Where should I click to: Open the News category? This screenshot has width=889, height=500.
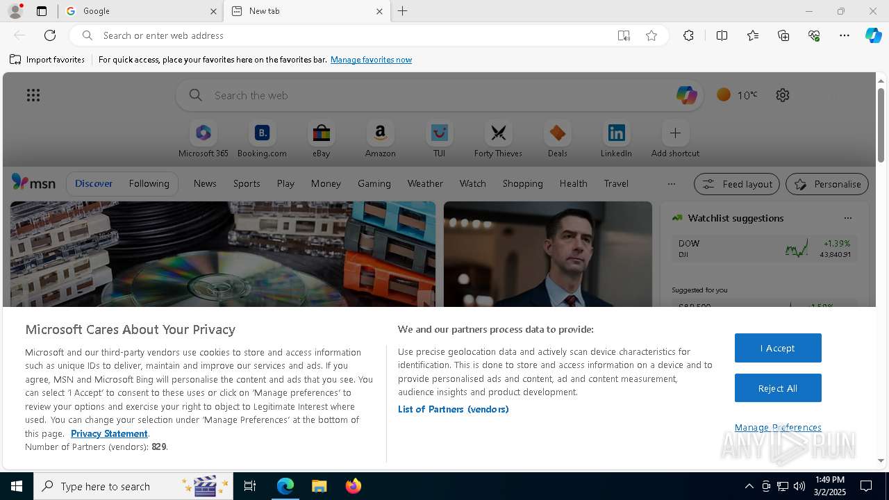(x=205, y=183)
